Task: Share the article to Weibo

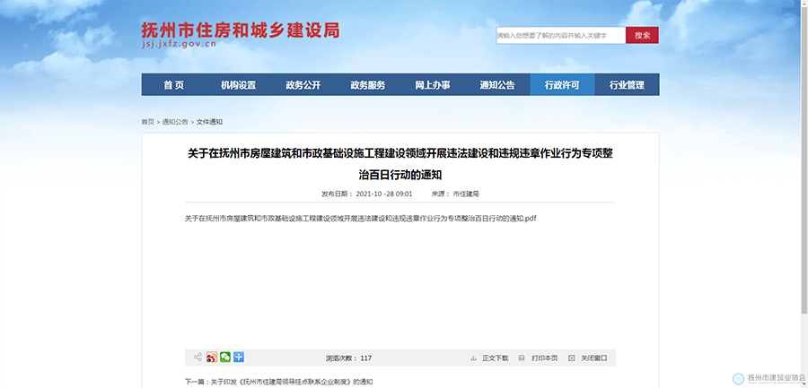Action: 212,358
